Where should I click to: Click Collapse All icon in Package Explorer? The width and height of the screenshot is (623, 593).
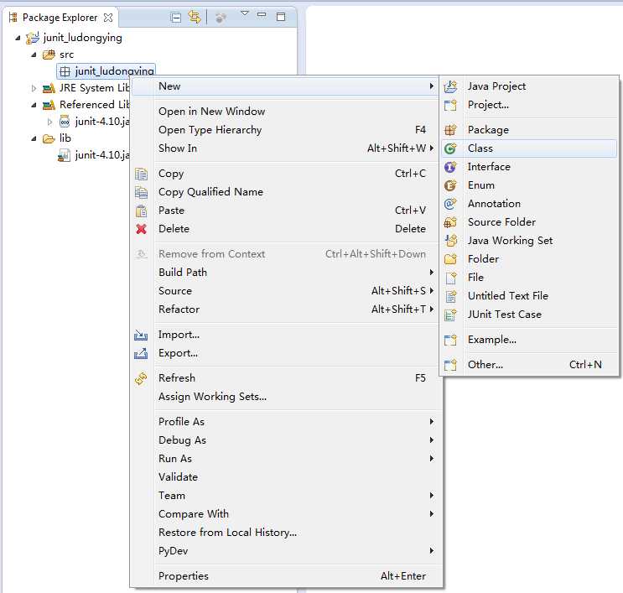click(175, 17)
